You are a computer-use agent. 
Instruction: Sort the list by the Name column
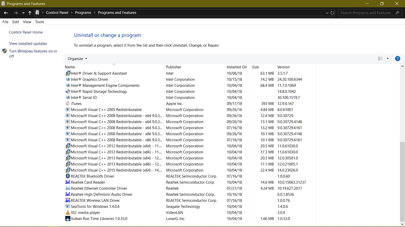(x=114, y=67)
